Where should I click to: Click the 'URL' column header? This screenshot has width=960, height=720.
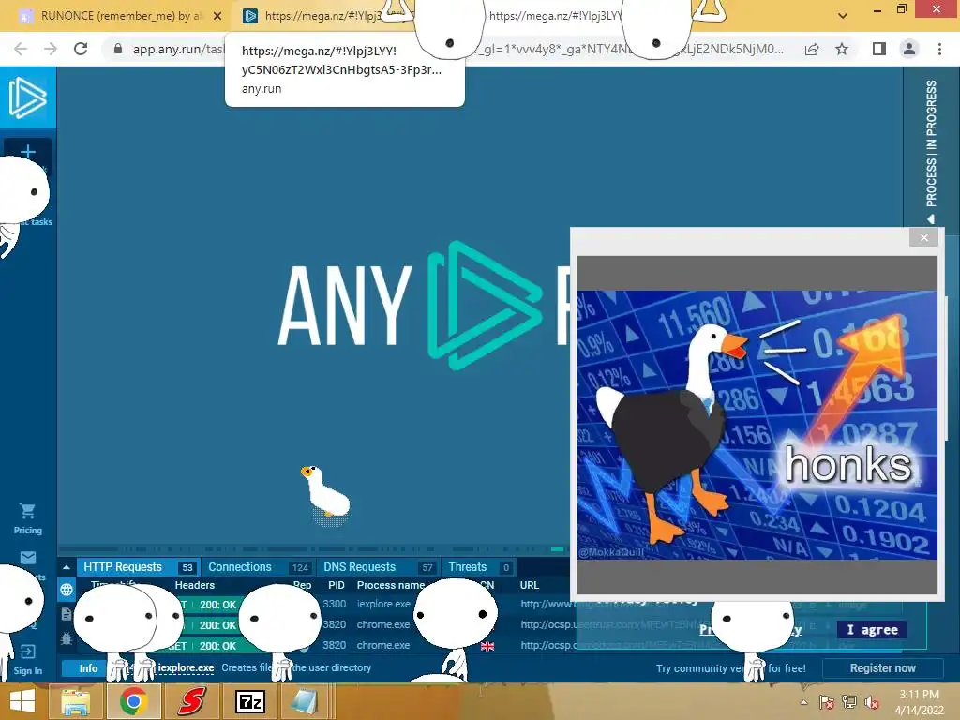click(x=530, y=585)
